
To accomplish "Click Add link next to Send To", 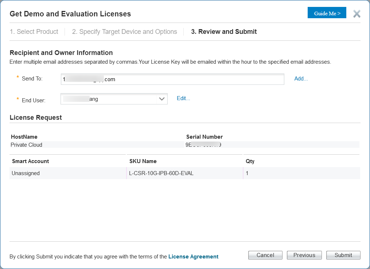I will point(301,79).
